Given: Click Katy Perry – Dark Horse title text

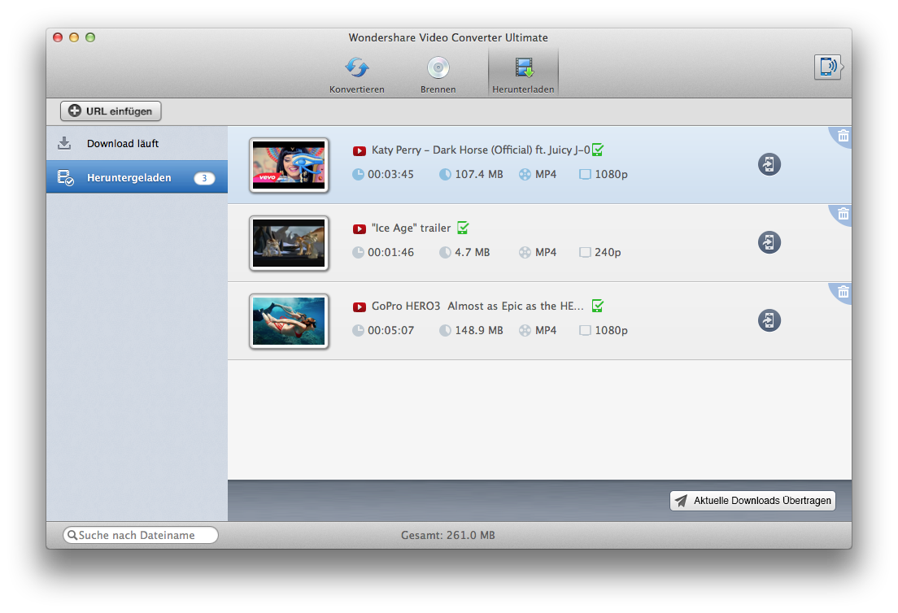Looking at the screenshot, I should pyautogui.click(x=481, y=150).
